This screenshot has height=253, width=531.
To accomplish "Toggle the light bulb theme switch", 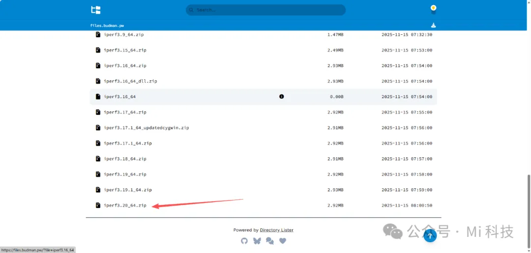I will [433, 9].
